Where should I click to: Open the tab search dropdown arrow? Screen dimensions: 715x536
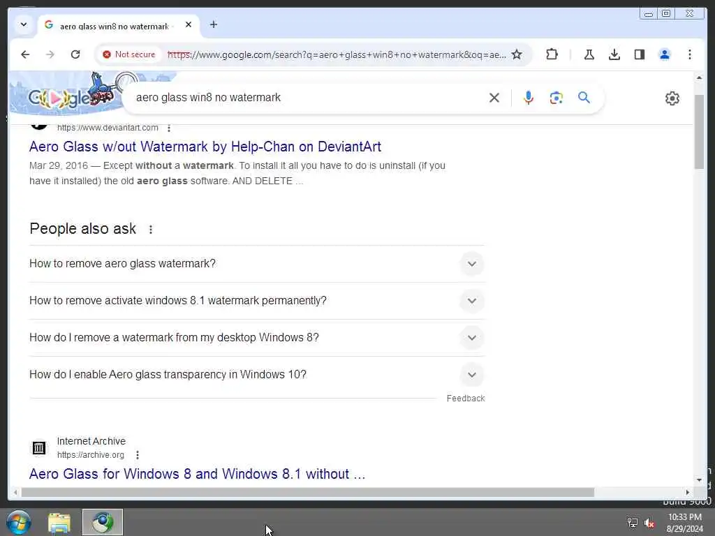[24, 24]
